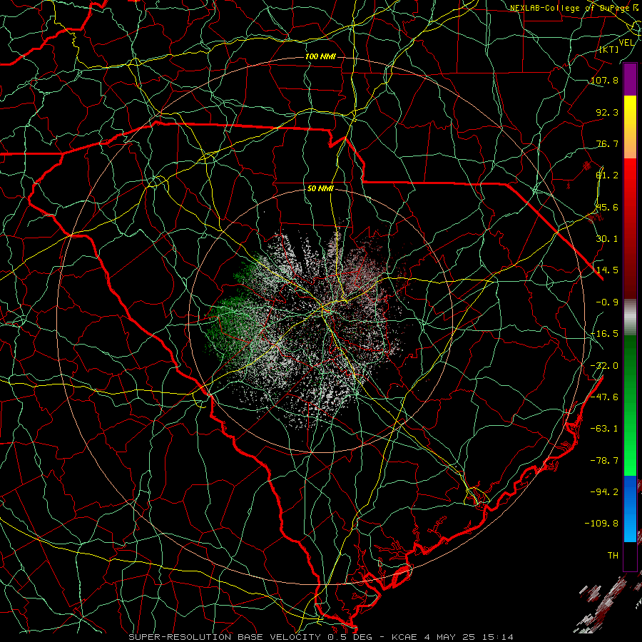Click the TH label on the legend
642x642 pixels.
pyautogui.click(x=613, y=556)
